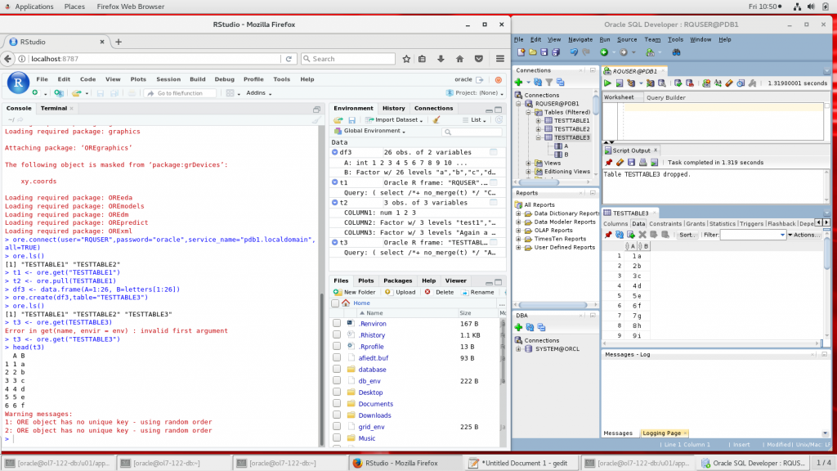837x471 pixels.
Task: Switch to History tab in RStudio
Action: [x=393, y=109]
